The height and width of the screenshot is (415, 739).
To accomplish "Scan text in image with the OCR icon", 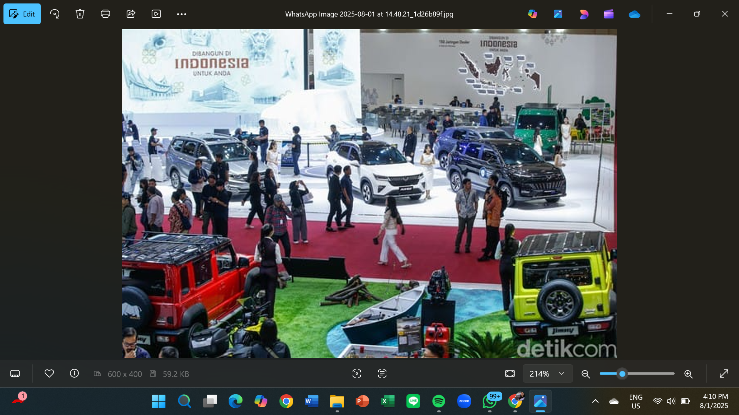I will pos(382,373).
